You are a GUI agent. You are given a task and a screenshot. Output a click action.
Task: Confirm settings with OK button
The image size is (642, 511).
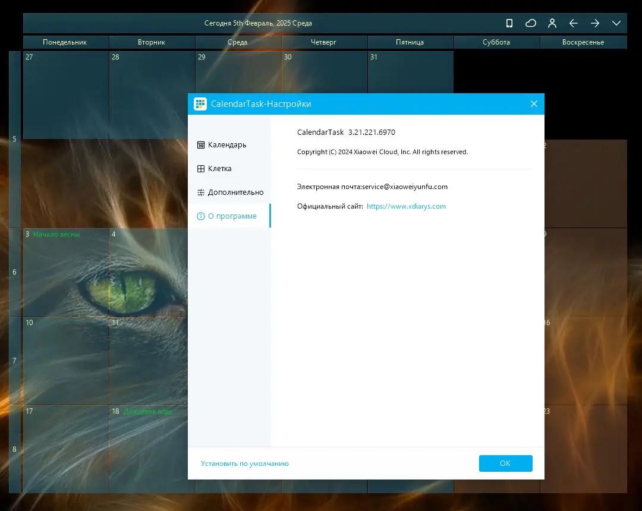click(506, 463)
